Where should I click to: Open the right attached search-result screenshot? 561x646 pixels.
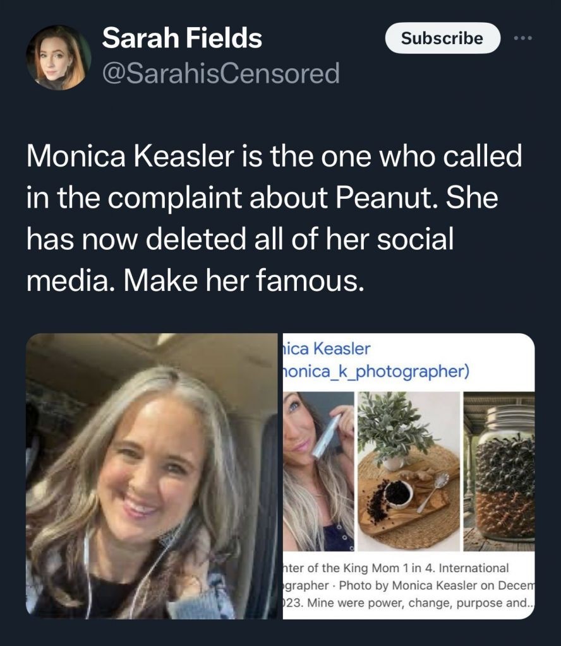click(x=408, y=476)
